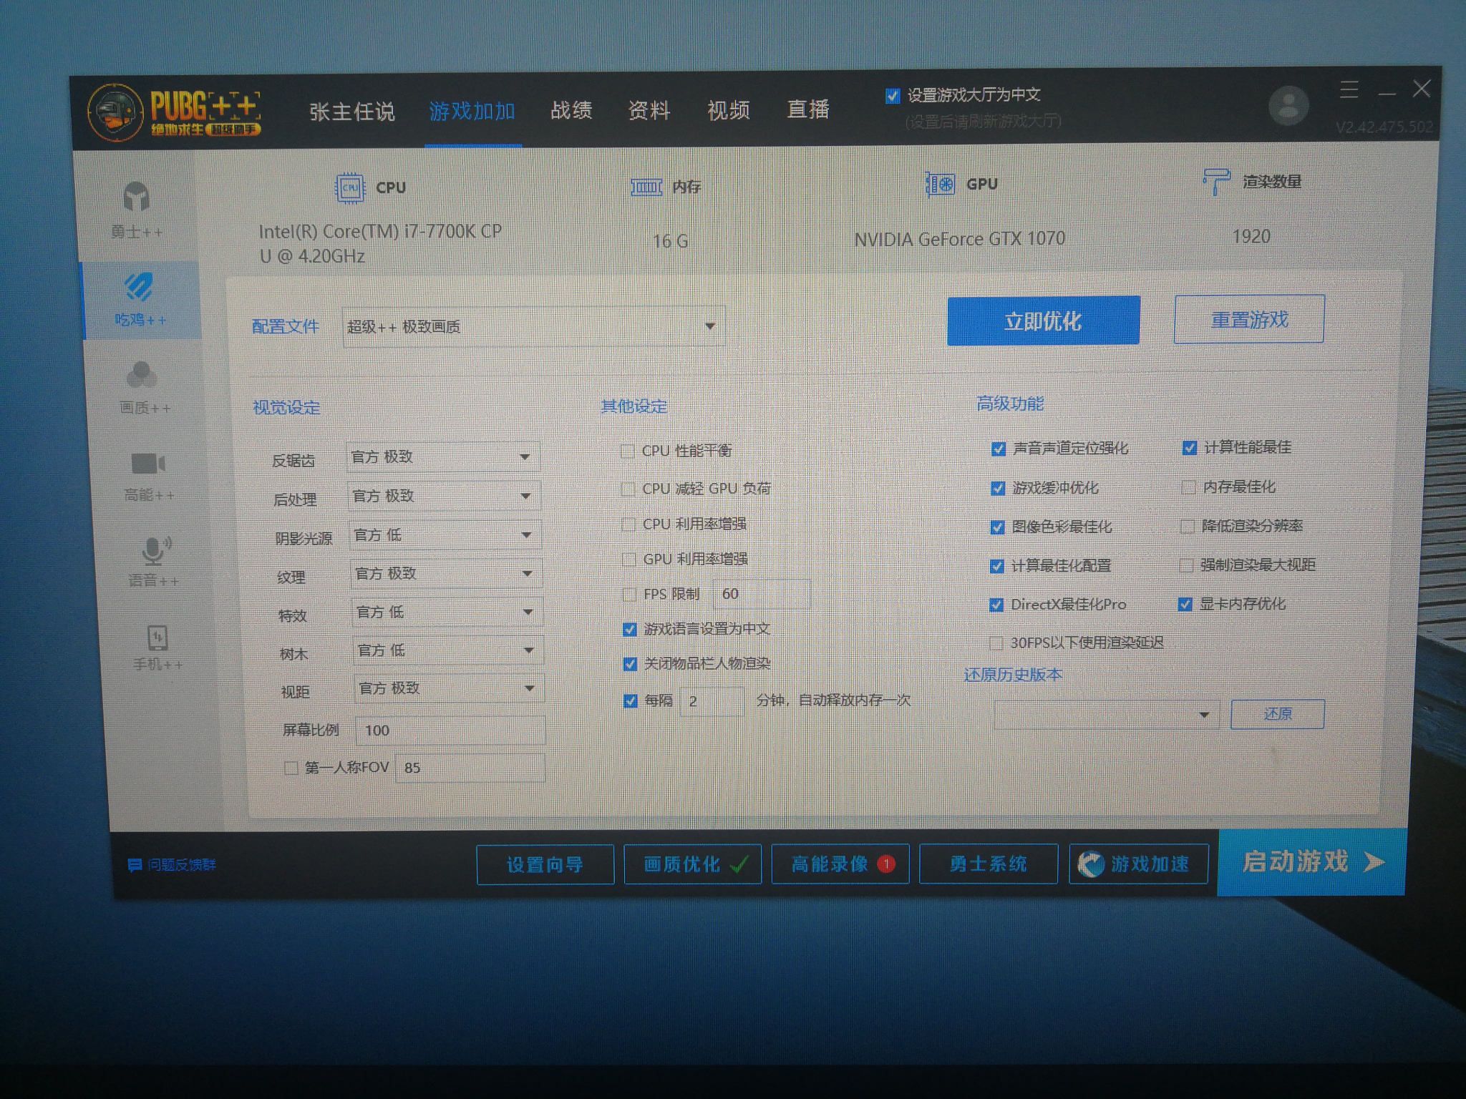This screenshot has height=1099, width=1466.
Task: Switch to the 战绩 tab
Action: (571, 109)
